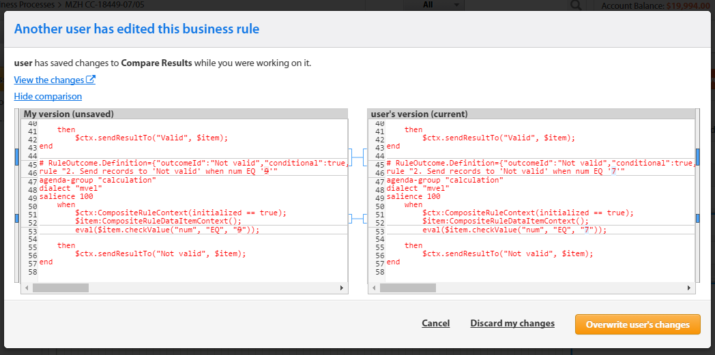Click line 46 rule text in user's version
Viewport: 715px width, 355px height.
point(506,171)
